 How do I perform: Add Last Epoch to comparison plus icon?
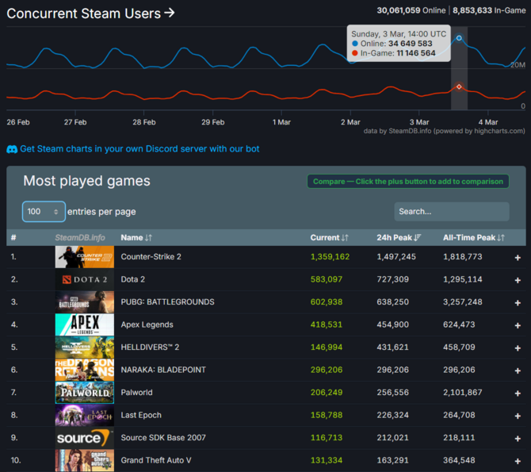click(518, 416)
